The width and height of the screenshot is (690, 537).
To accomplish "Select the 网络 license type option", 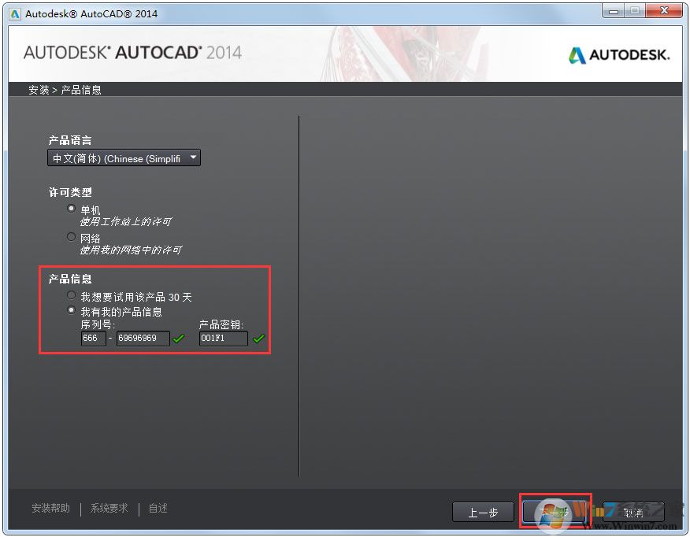I will [72, 236].
